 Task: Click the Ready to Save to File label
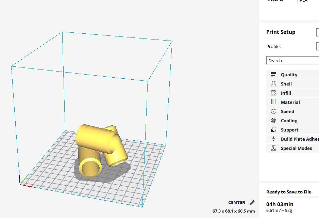[x=289, y=192]
